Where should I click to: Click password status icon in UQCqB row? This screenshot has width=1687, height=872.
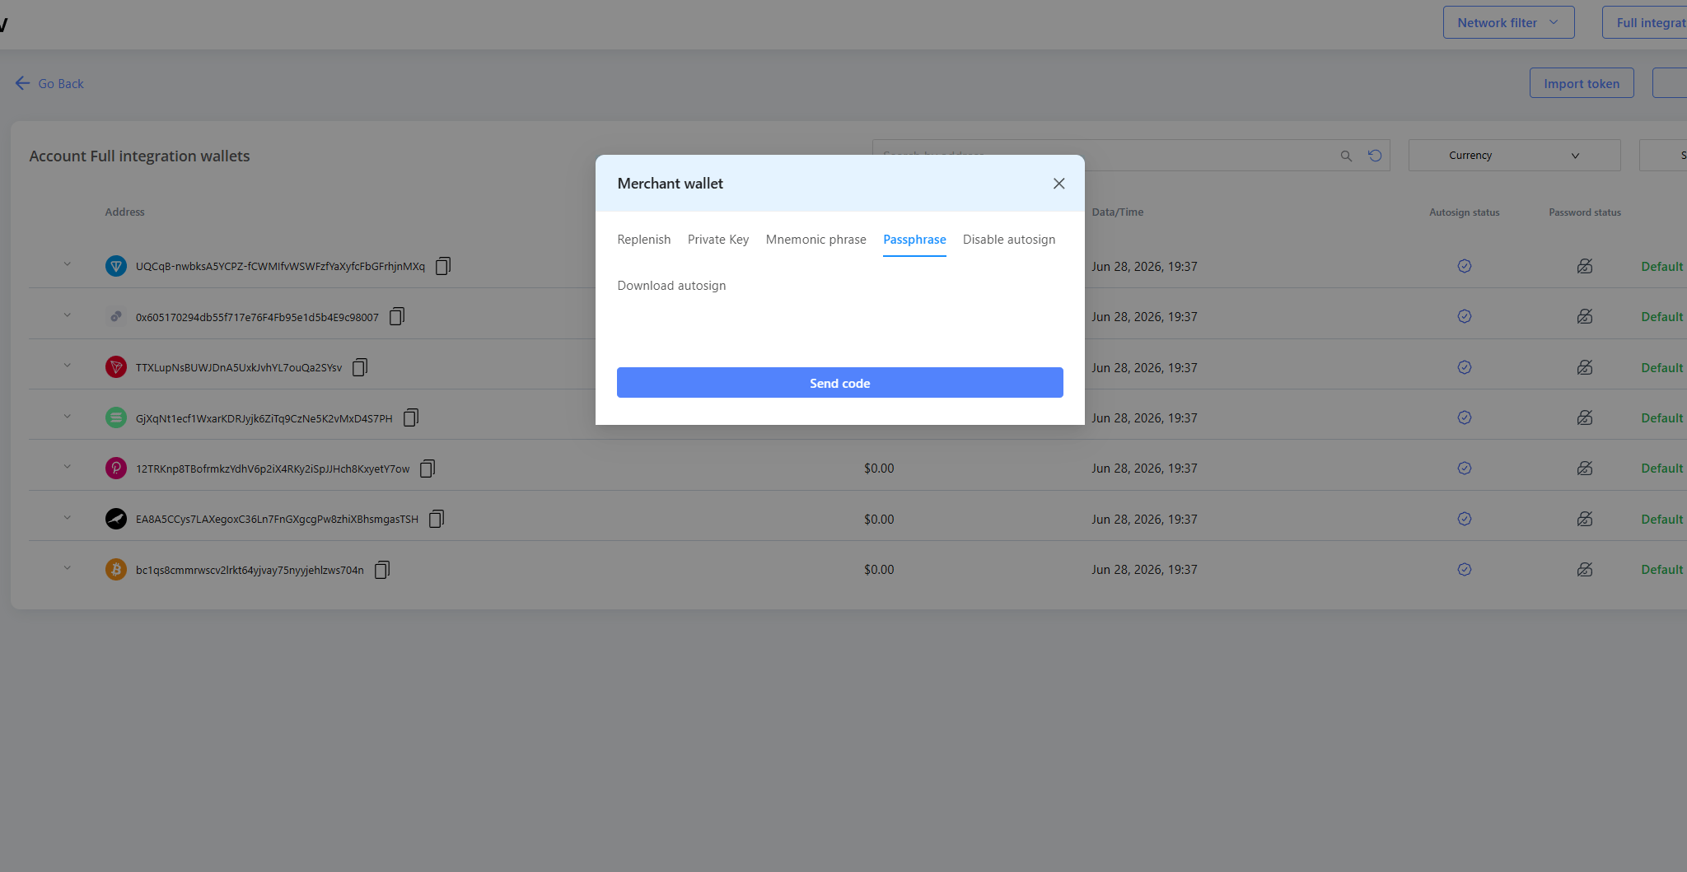tap(1585, 266)
